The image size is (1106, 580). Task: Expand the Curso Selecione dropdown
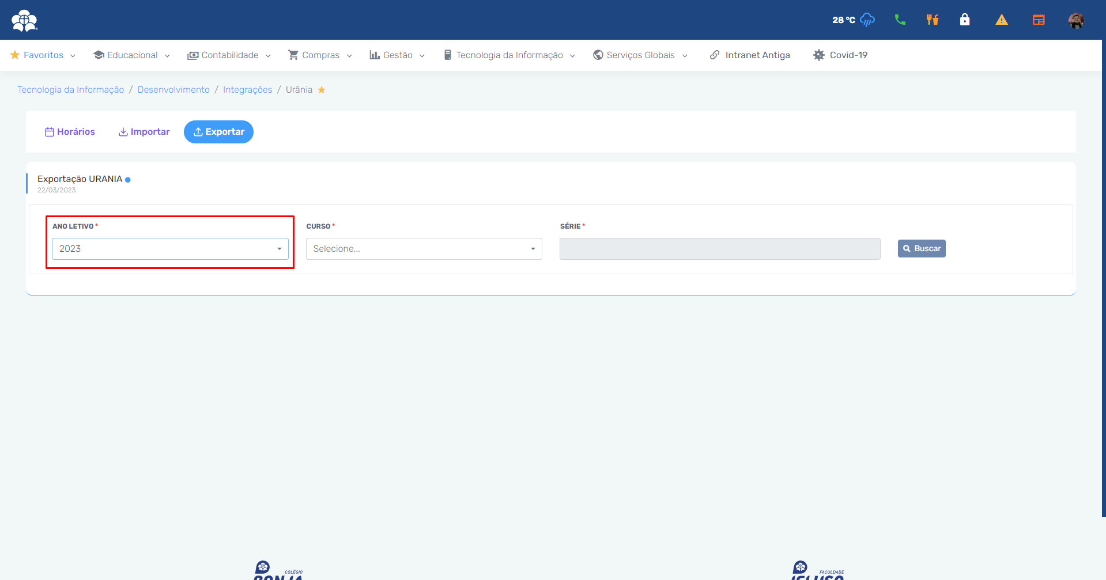(424, 249)
